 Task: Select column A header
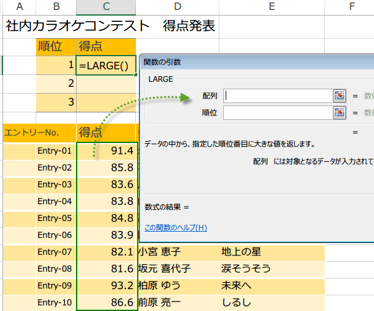point(19,7)
